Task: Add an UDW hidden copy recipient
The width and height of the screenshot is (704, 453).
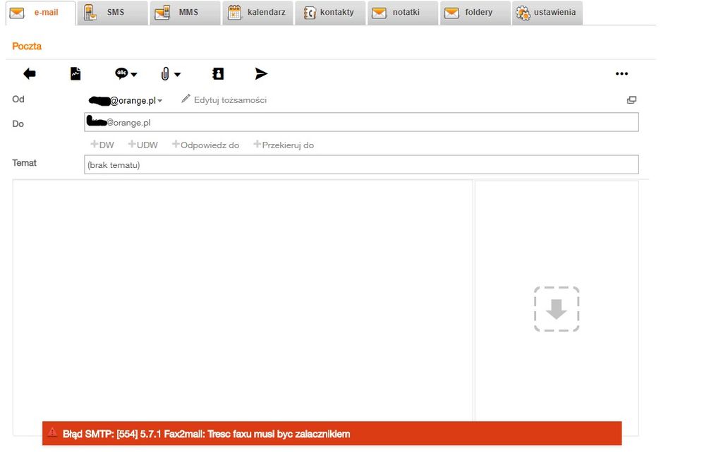Action: coord(143,145)
